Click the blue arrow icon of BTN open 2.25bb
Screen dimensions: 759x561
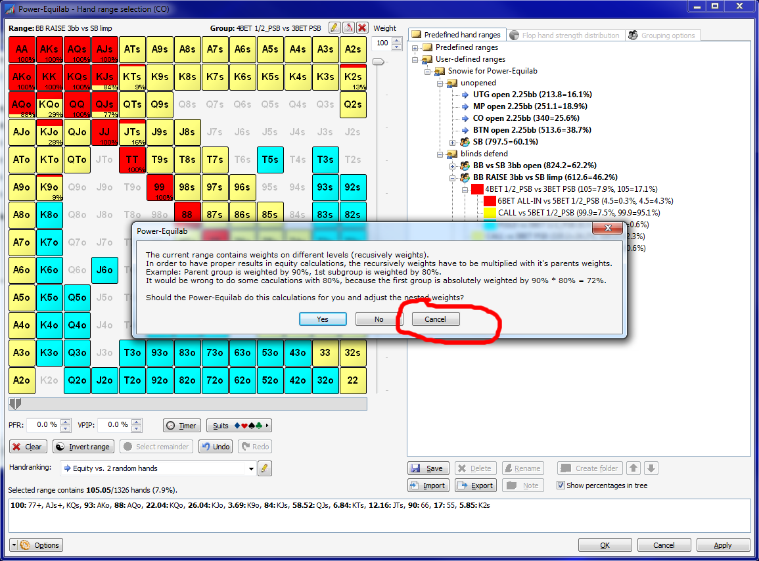coord(465,129)
